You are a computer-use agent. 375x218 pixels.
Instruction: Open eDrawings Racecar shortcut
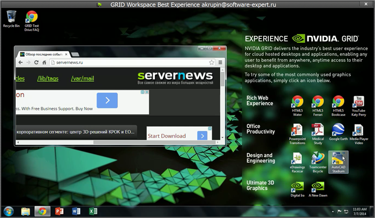[x=297, y=162]
